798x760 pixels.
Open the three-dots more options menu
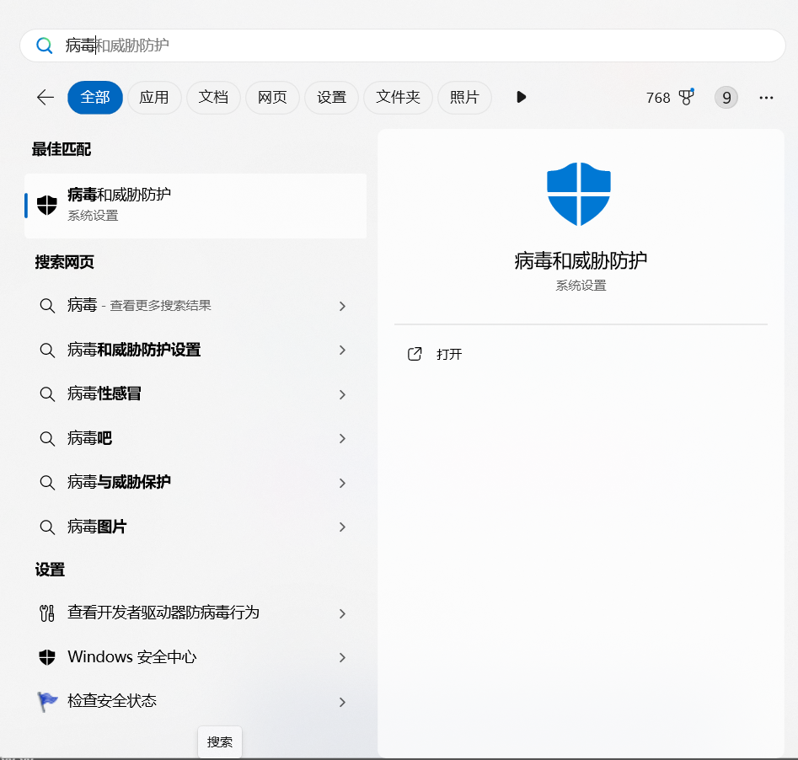(766, 97)
